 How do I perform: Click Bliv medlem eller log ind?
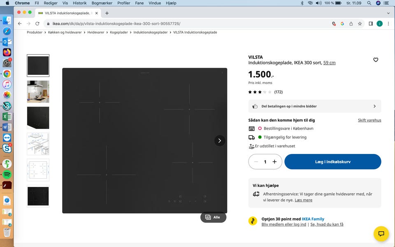(x=283, y=224)
